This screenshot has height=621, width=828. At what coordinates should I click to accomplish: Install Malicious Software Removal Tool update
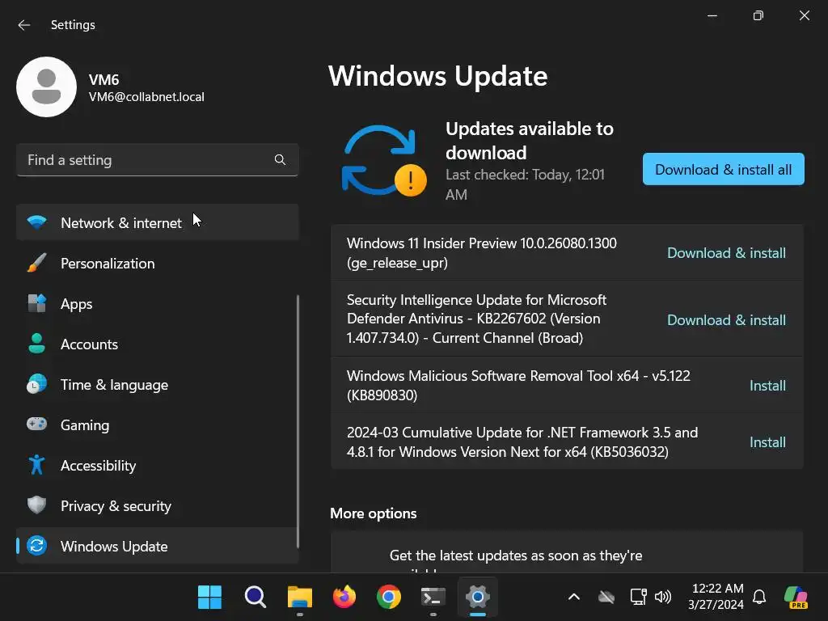(767, 386)
